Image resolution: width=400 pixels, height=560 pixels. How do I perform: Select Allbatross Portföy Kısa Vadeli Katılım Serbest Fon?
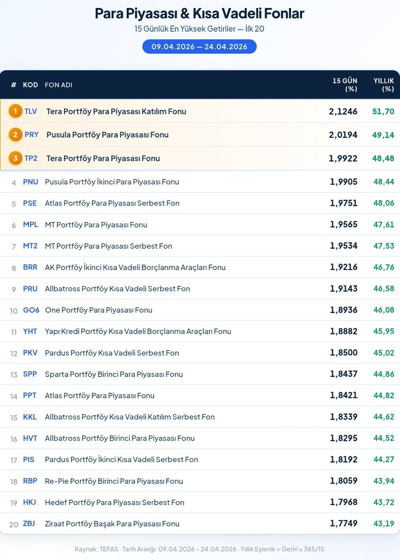(130, 417)
